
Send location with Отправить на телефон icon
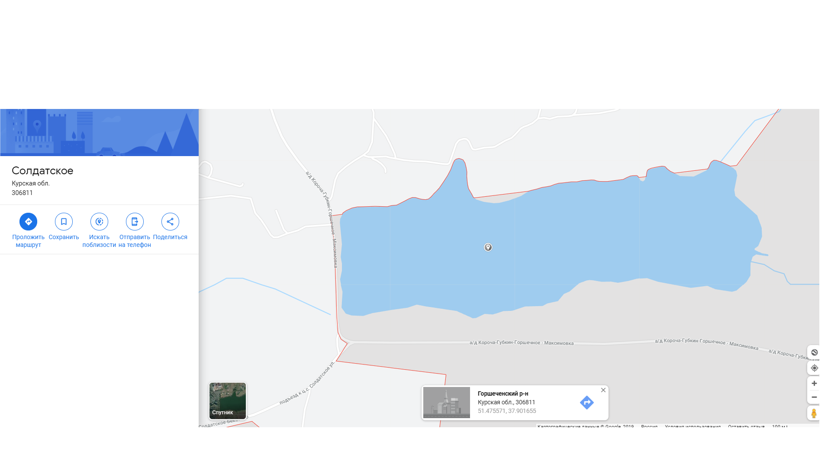(x=135, y=222)
